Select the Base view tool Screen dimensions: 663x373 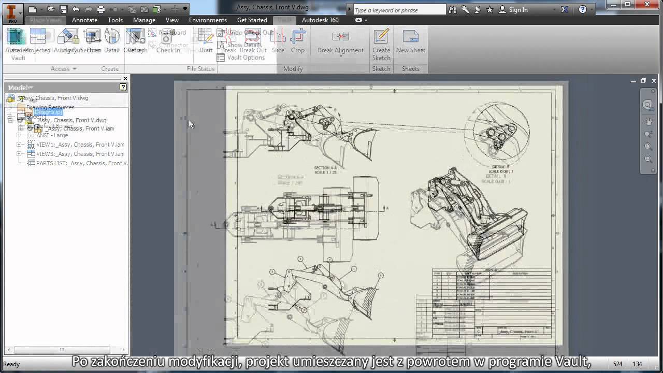[16, 41]
